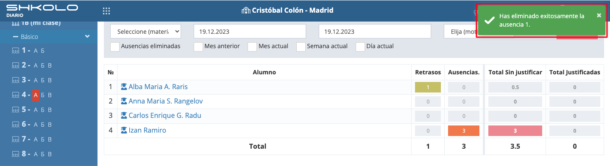Image resolution: width=610 pixels, height=166 pixels.
Task: Open the Seleccione (materia) dropdown
Action: (x=146, y=32)
